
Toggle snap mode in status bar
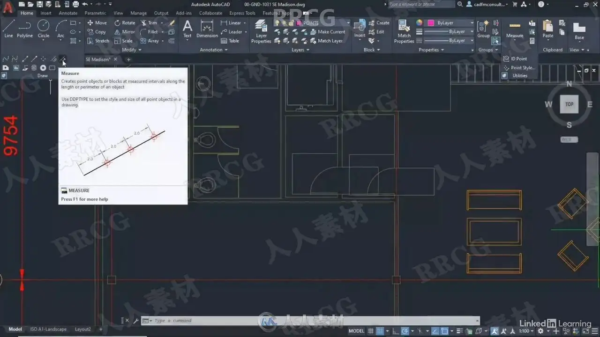pos(380,331)
